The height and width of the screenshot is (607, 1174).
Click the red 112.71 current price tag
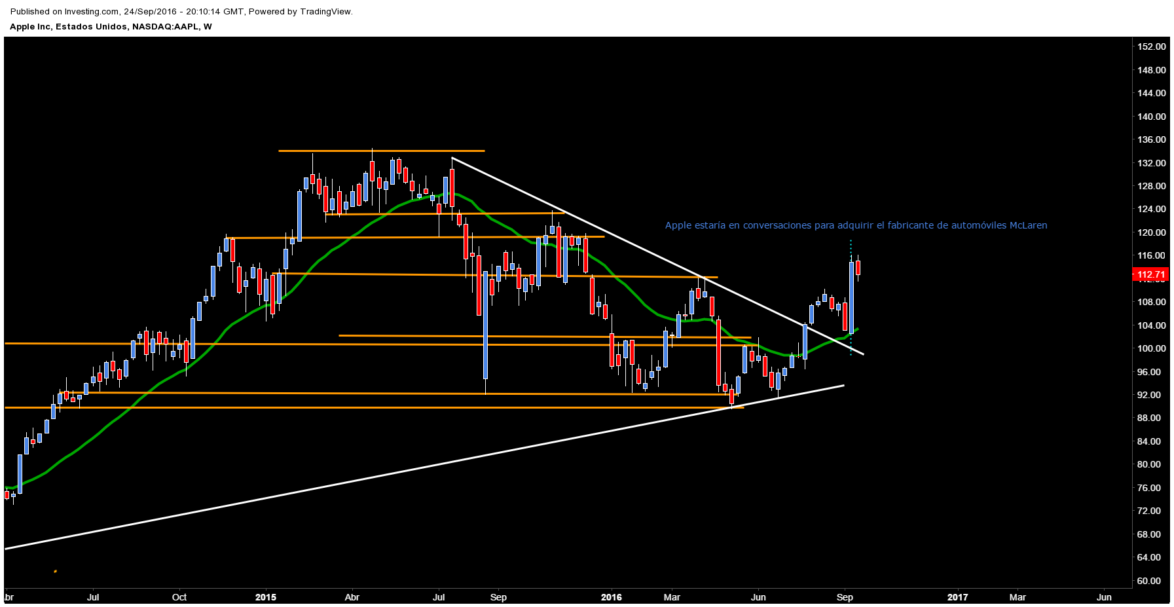click(x=1151, y=274)
